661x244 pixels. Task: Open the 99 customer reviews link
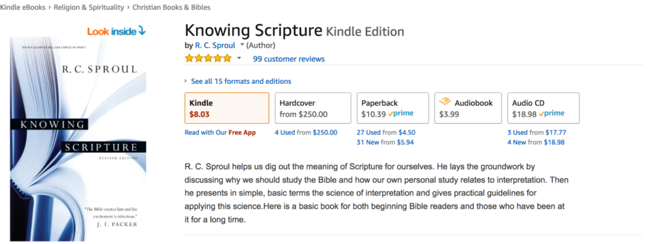click(x=289, y=59)
